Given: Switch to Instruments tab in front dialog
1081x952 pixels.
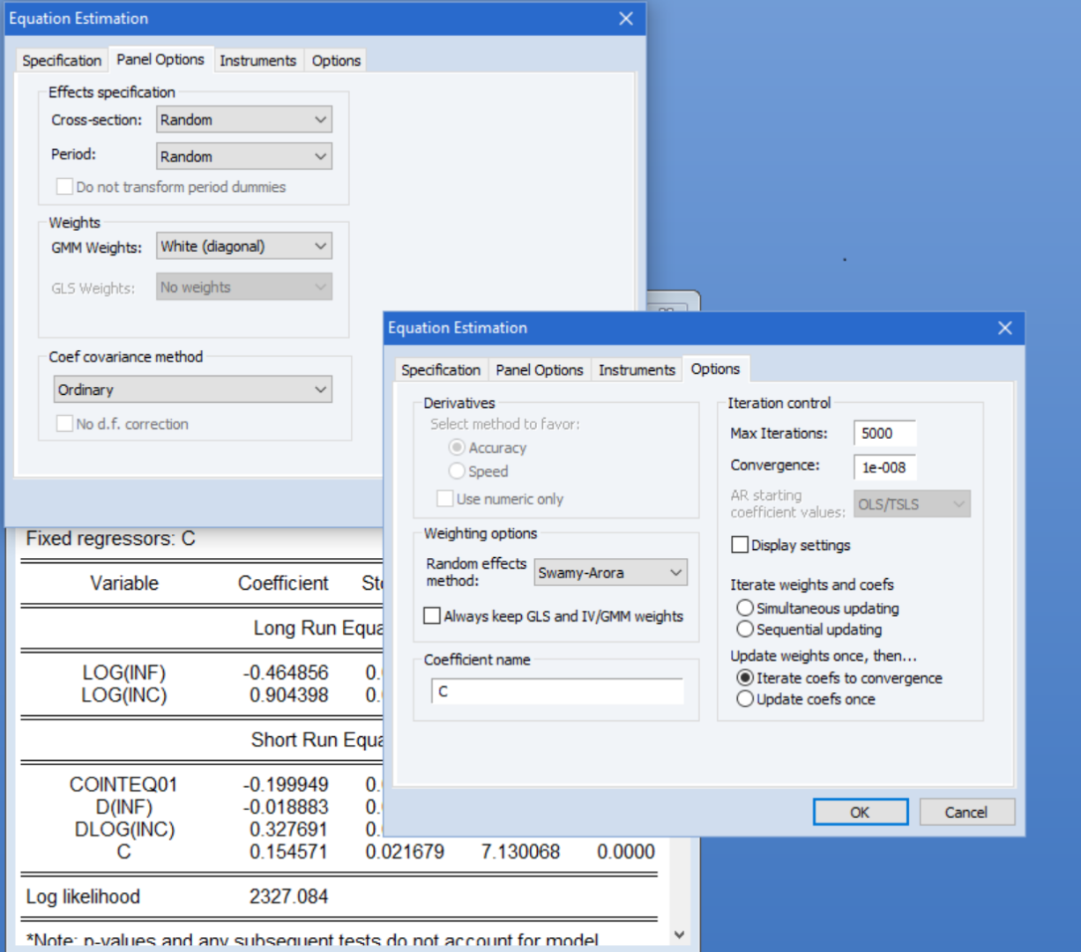Looking at the screenshot, I should pyautogui.click(x=637, y=369).
